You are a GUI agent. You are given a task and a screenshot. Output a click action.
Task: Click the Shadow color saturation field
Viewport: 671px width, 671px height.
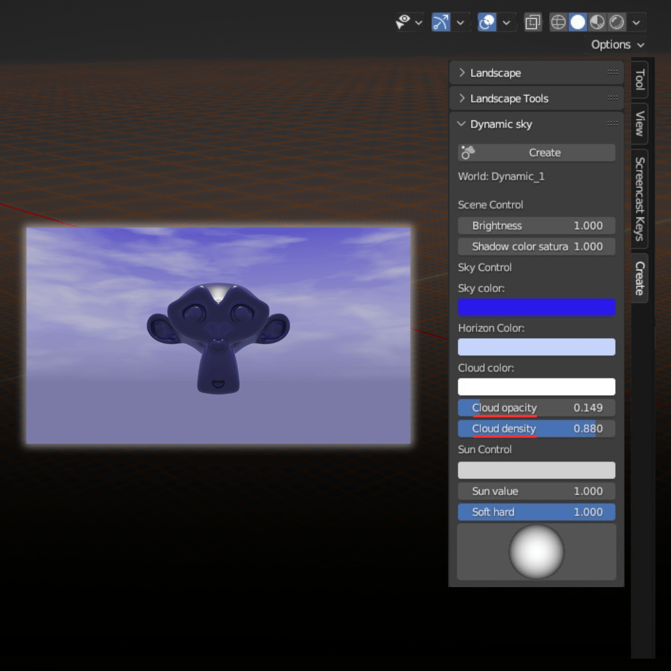click(x=537, y=247)
